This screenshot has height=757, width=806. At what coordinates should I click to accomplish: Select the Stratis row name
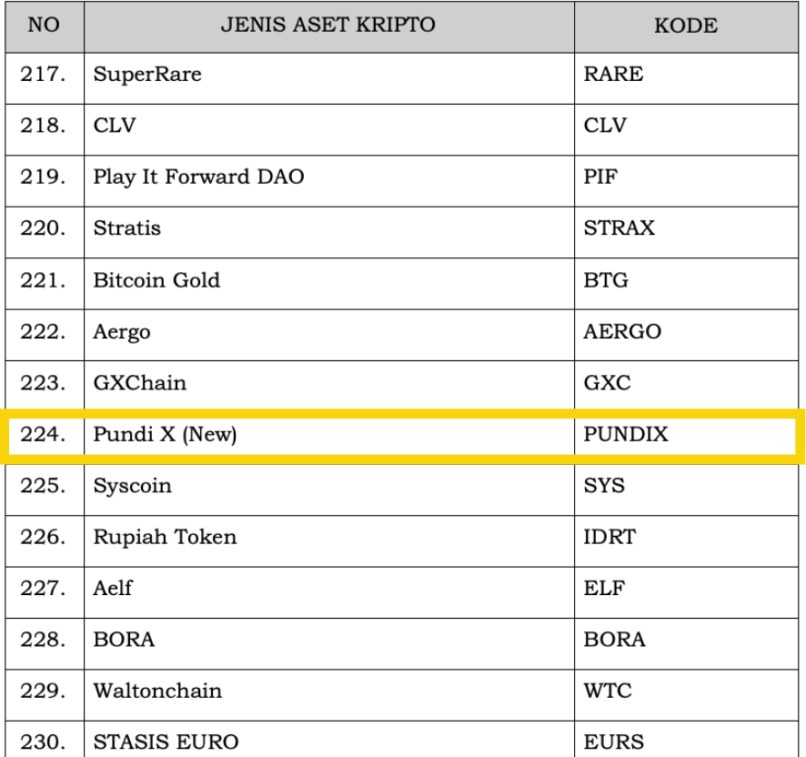(x=127, y=228)
